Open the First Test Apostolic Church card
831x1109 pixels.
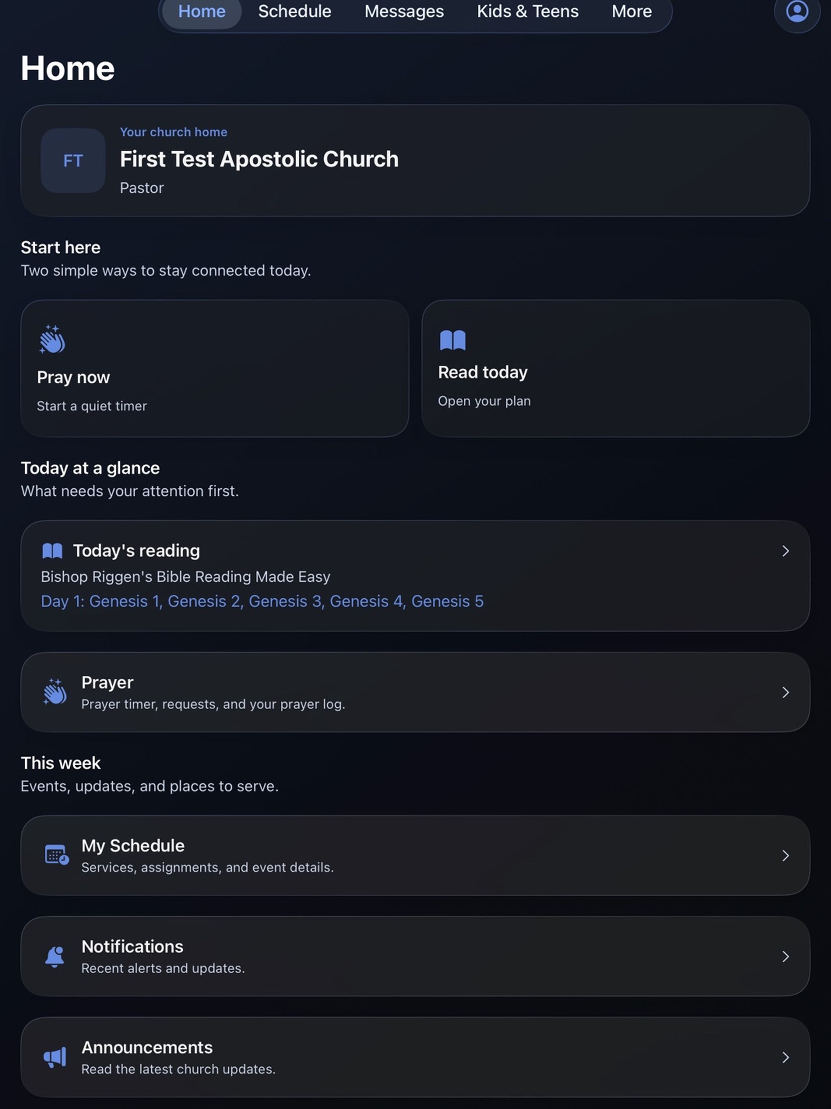point(415,160)
